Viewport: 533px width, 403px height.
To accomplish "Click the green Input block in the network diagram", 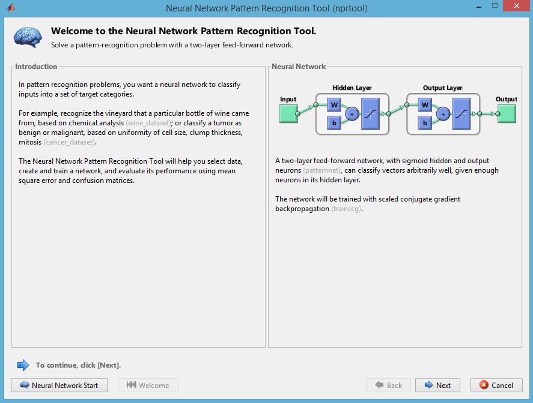I will [288, 113].
